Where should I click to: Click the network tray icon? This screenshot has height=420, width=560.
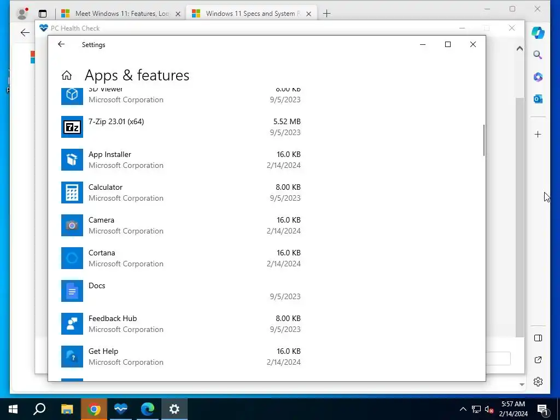click(476, 409)
